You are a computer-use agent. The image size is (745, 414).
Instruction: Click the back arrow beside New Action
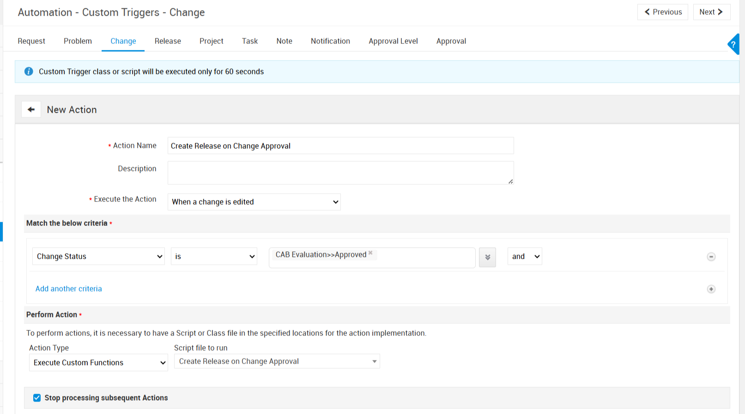pyautogui.click(x=31, y=110)
